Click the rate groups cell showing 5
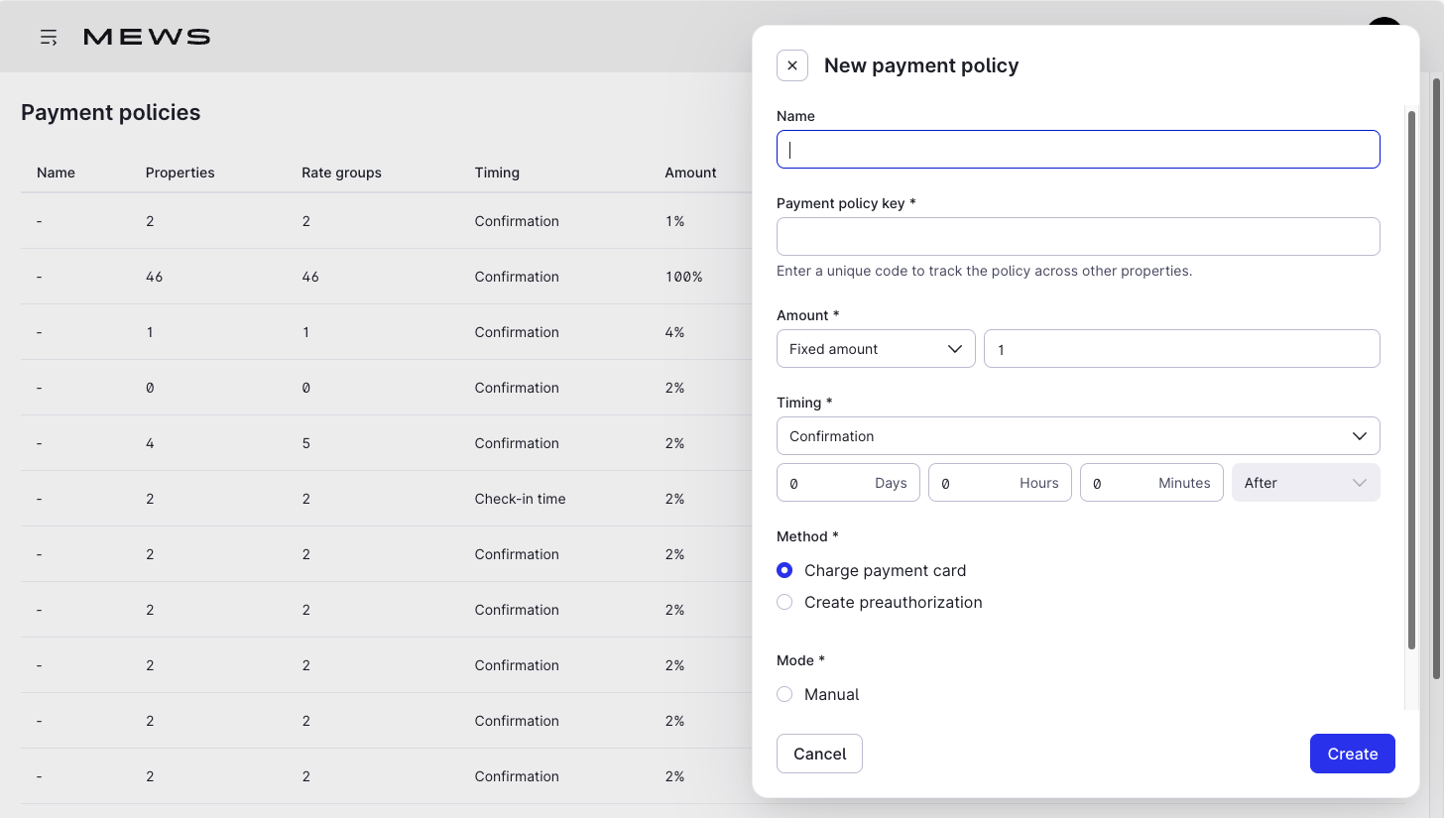 (x=305, y=443)
